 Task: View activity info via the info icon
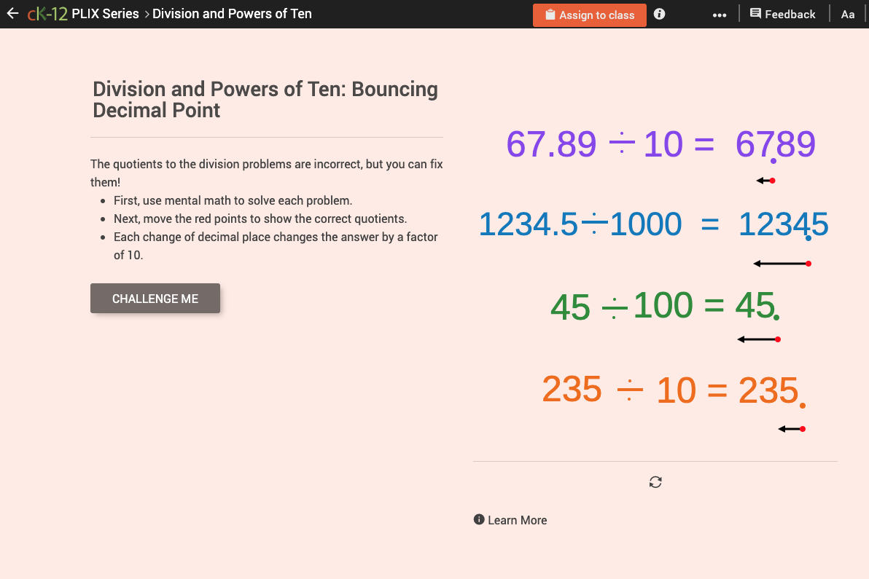tap(659, 13)
